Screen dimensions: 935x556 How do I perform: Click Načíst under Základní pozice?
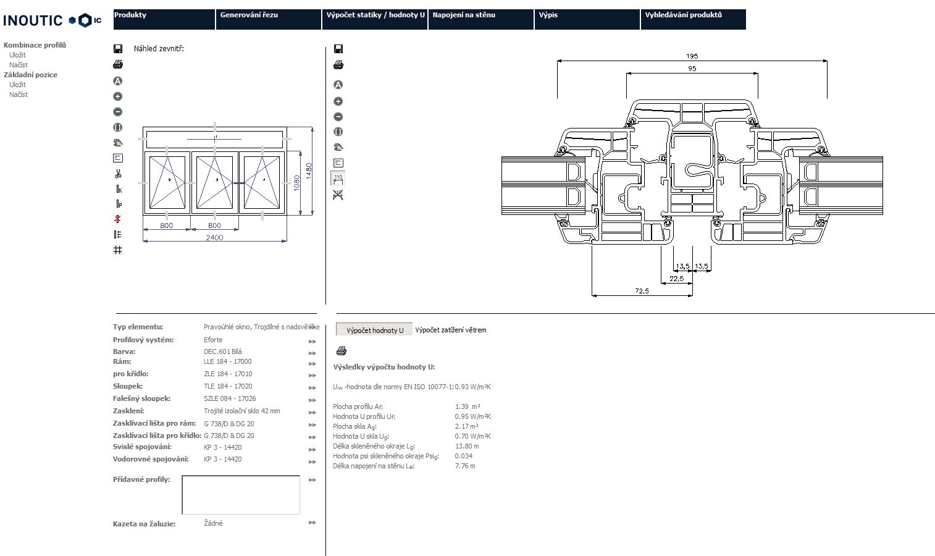(18, 95)
